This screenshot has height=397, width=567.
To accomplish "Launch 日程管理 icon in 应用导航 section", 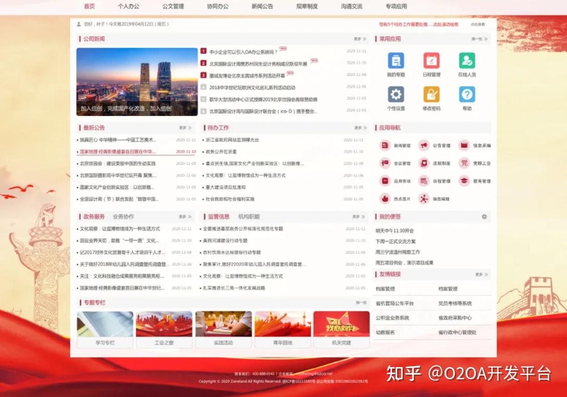I will point(434,181).
